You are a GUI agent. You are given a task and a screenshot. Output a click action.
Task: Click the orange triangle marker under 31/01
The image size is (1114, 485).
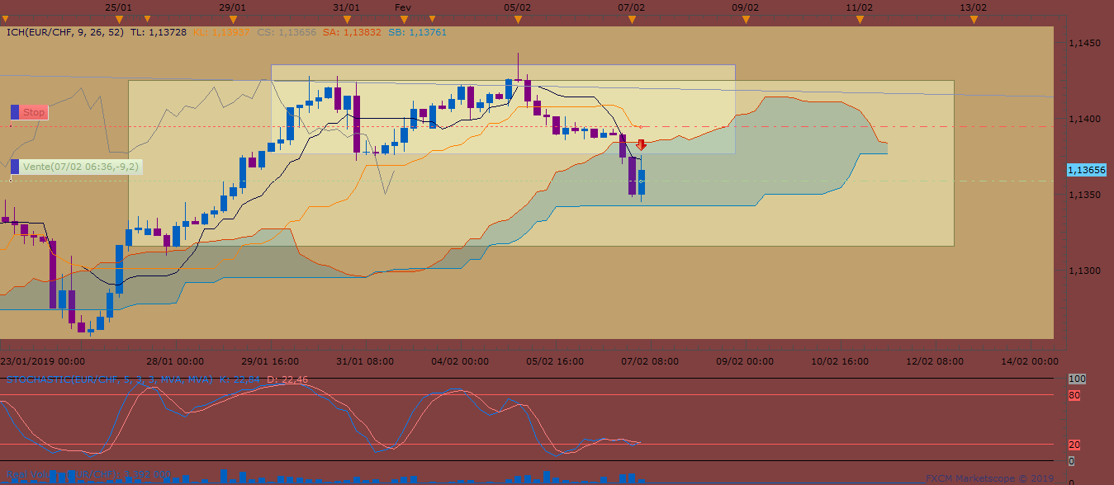click(347, 19)
